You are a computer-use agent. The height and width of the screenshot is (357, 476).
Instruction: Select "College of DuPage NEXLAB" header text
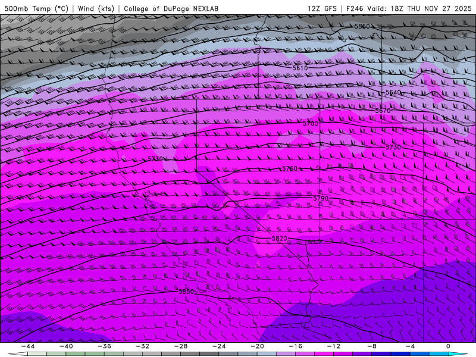171,8
